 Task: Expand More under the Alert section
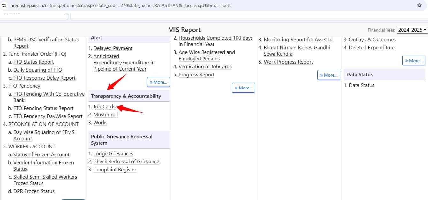[x=158, y=82]
